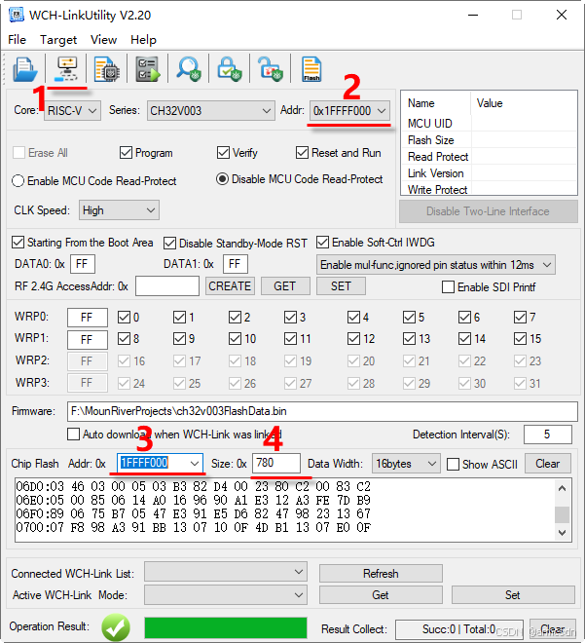Uncheck the Reset and Run checkbox
Viewport: 585px width, 643px height.
click(x=302, y=153)
